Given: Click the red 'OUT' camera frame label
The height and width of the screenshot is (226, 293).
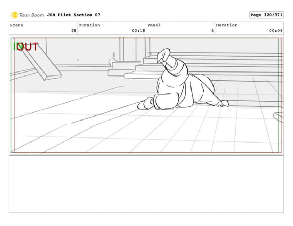Looking at the screenshot, I should click(x=28, y=47).
